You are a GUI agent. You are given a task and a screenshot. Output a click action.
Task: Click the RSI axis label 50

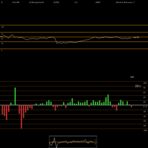coord(2,39)
